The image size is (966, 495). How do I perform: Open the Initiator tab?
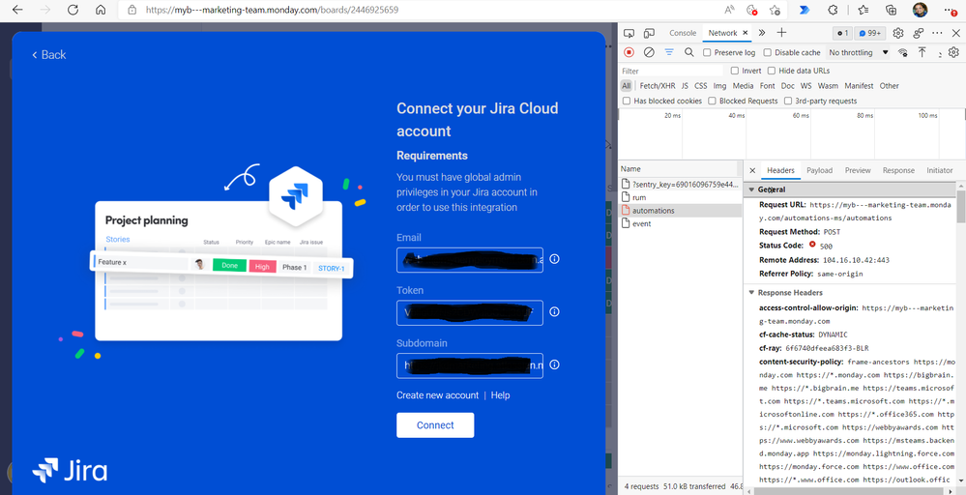940,170
